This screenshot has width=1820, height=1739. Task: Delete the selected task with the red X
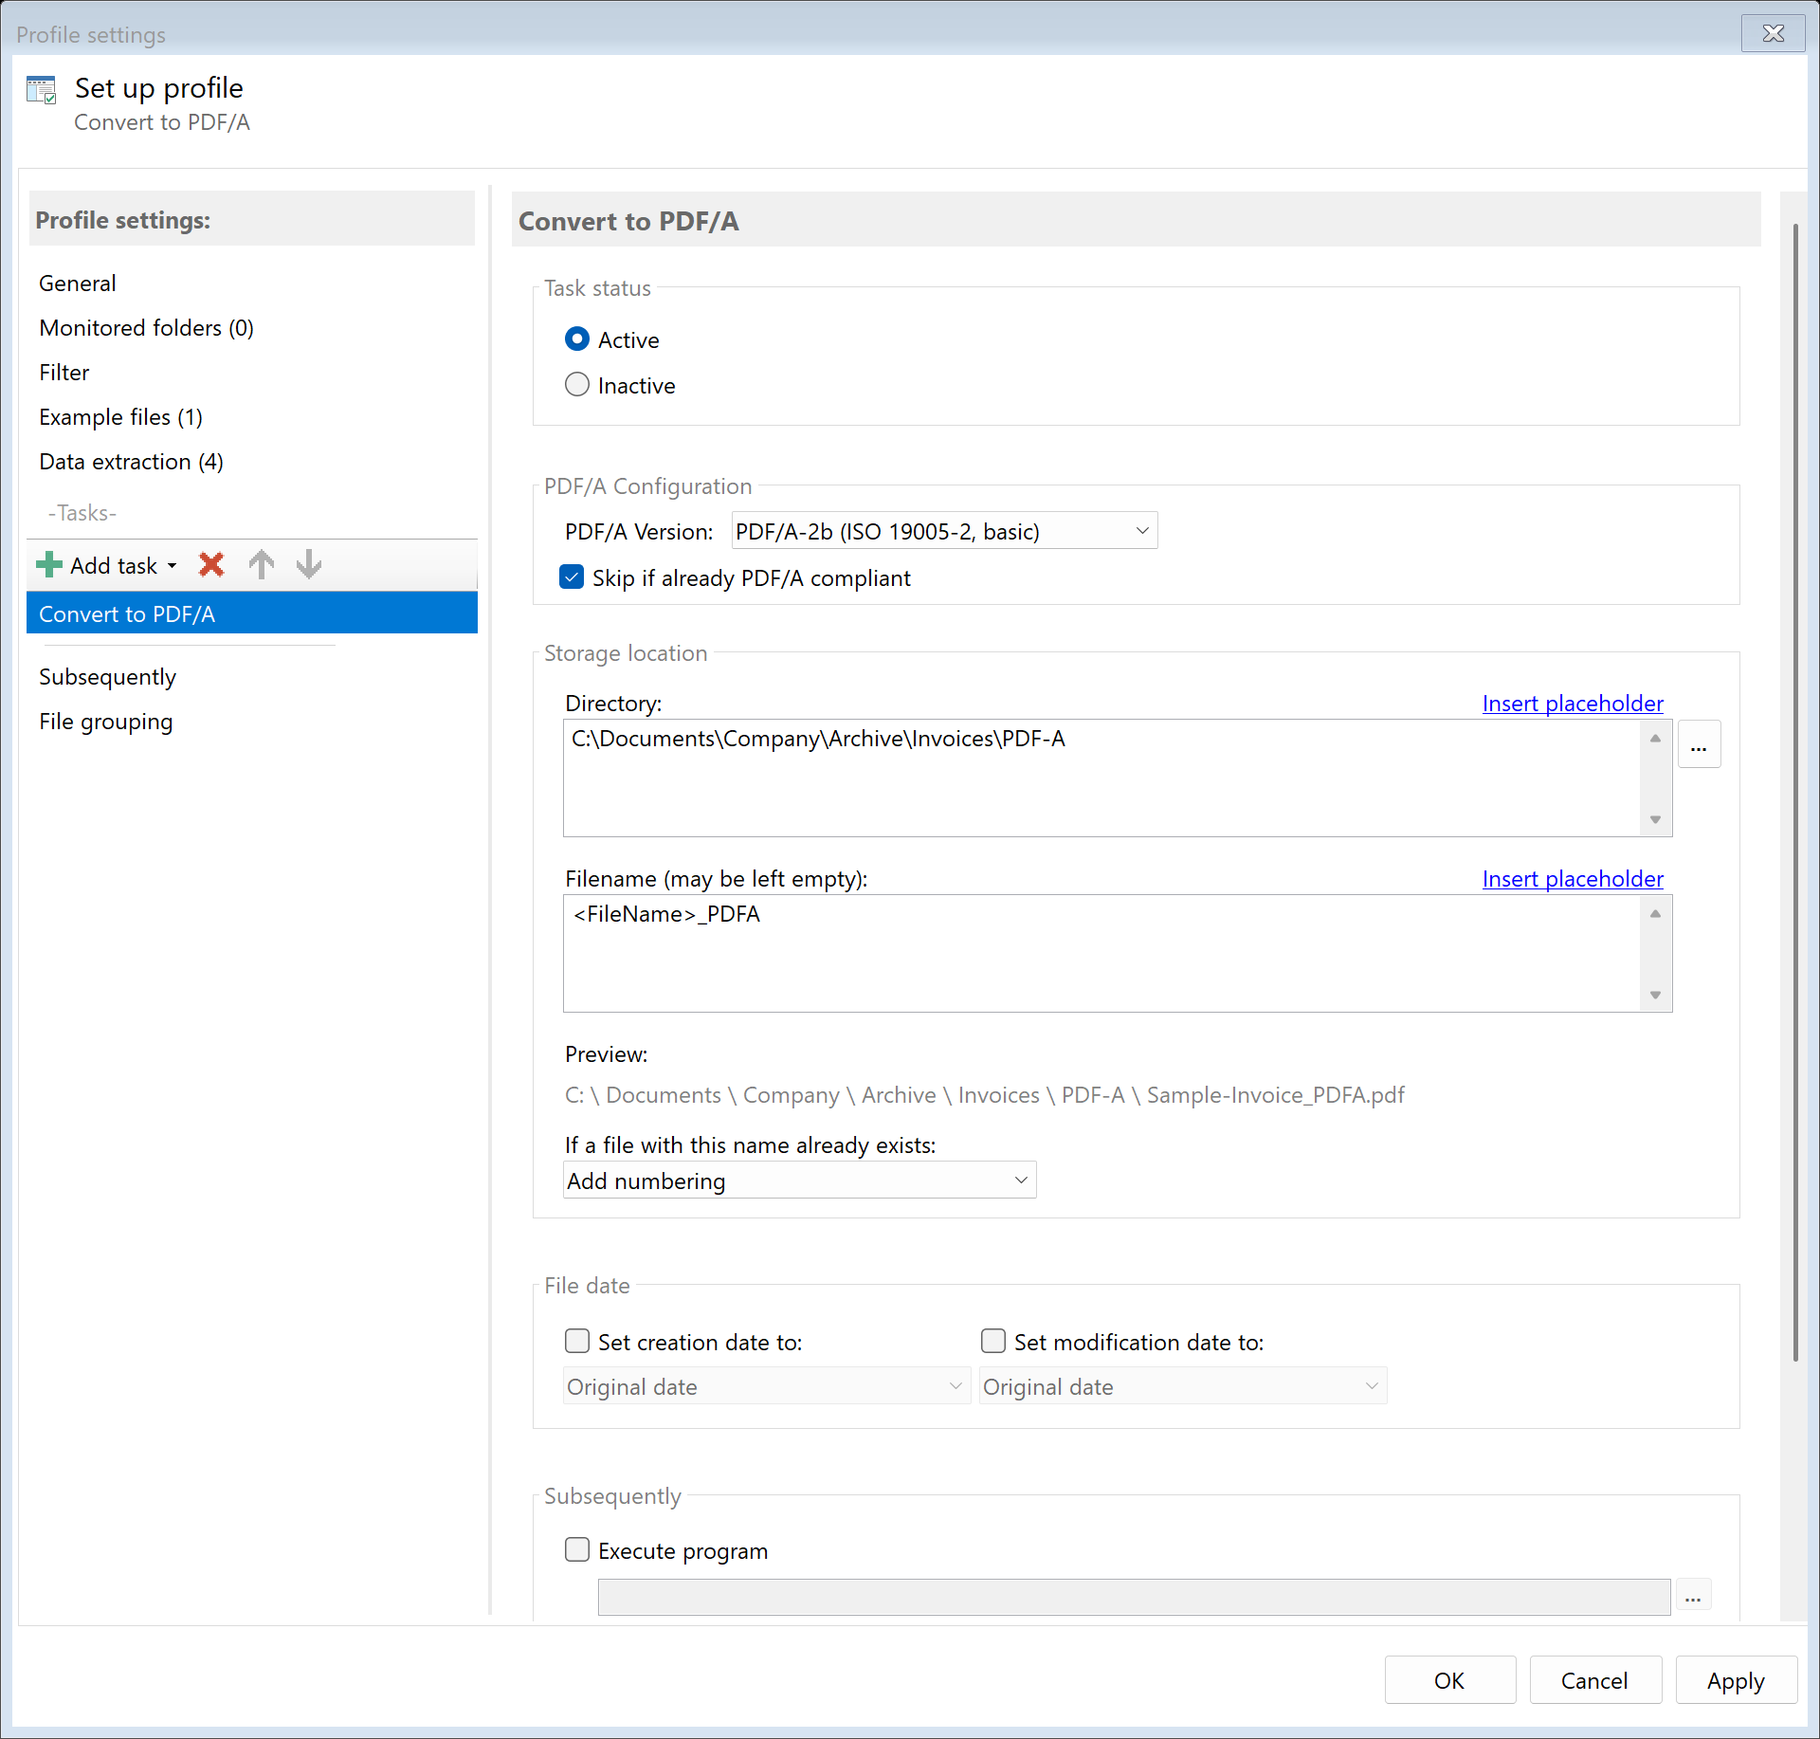tap(210, 564)
